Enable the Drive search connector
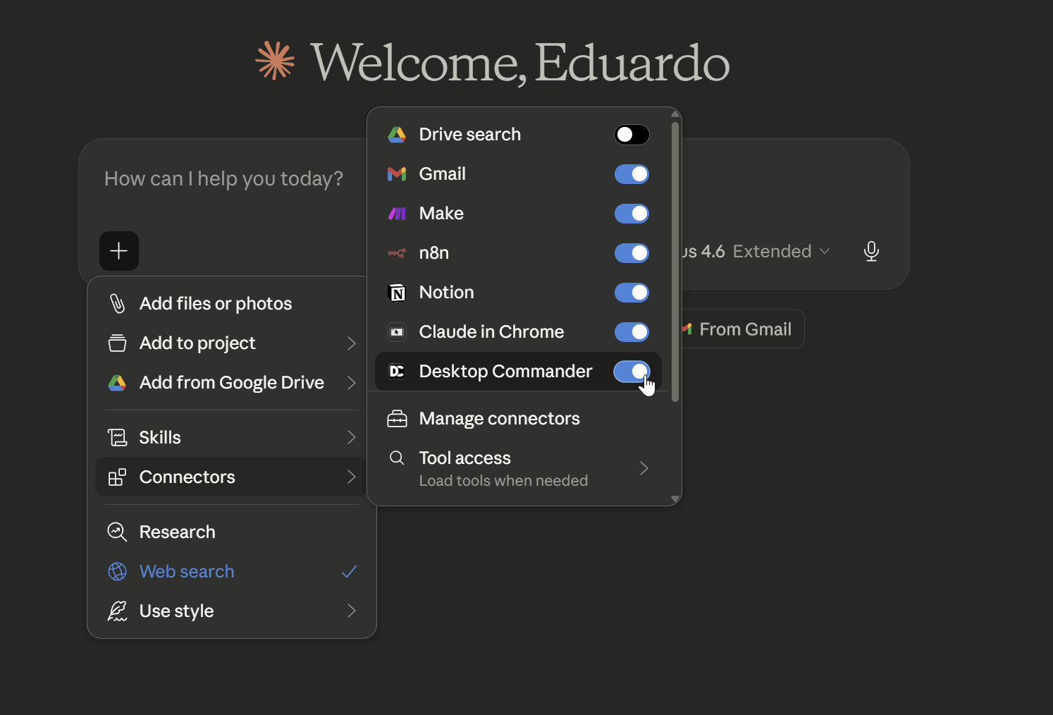 (631, 135)
